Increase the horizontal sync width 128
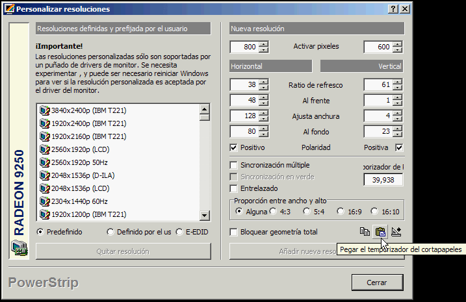The image size is (466, 302). tap(264, 113)
